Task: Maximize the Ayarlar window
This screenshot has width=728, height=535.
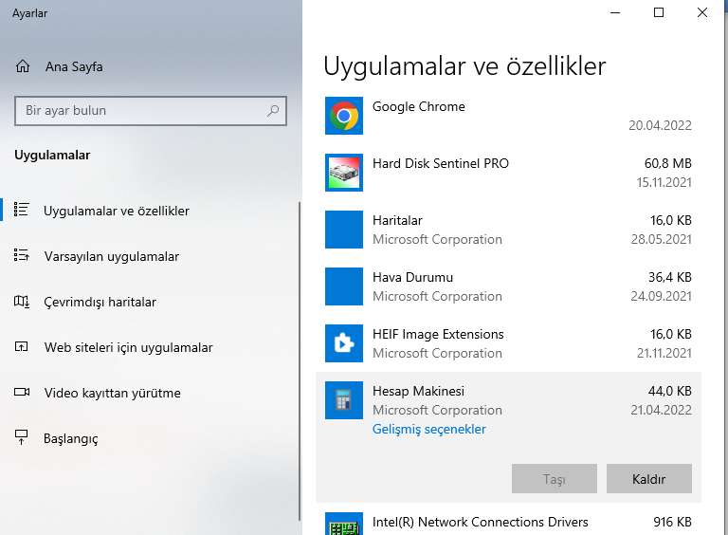Action: (x=659, y=13)
